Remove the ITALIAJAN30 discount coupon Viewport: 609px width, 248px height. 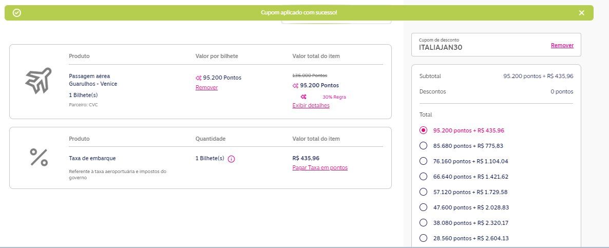[x=562, y=45]
